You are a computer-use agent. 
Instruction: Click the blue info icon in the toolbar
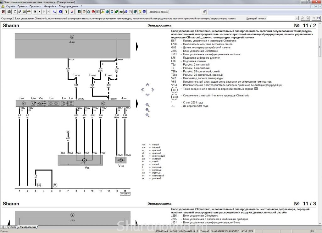tap(60, 12)
